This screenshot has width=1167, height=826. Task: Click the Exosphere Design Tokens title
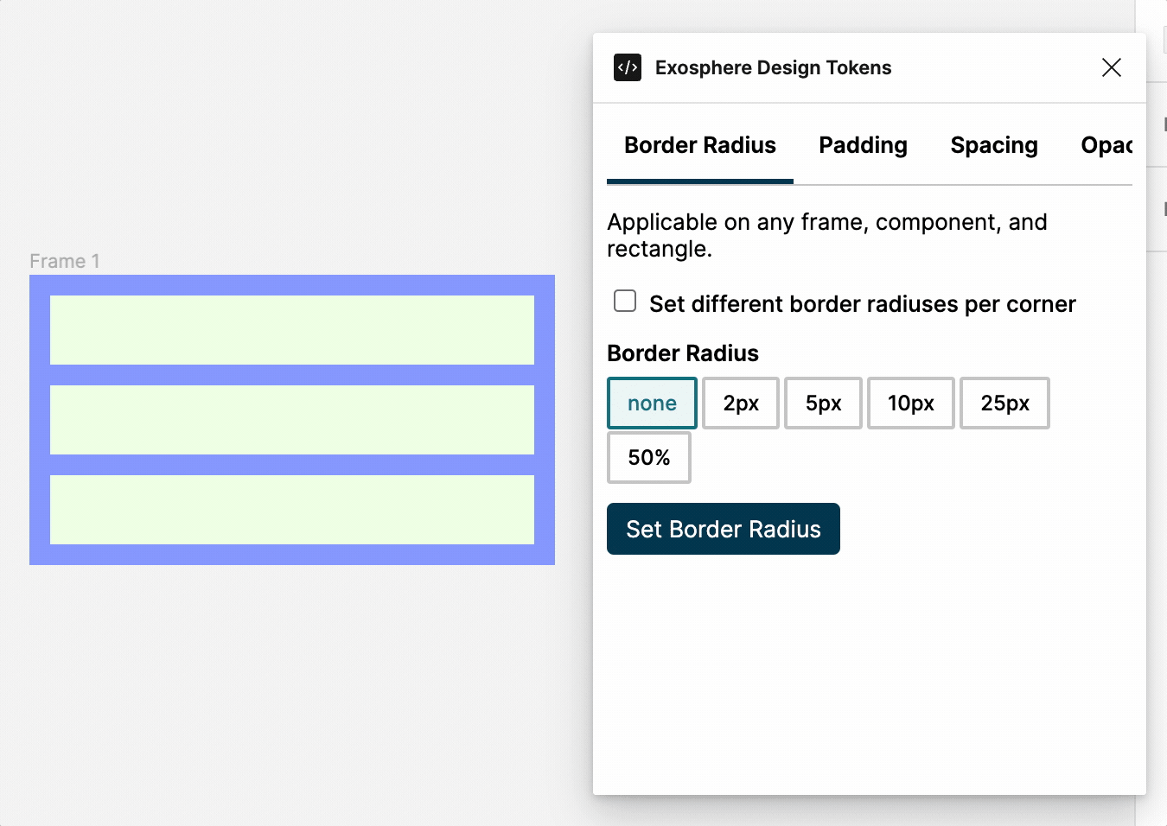pos(773,67)
